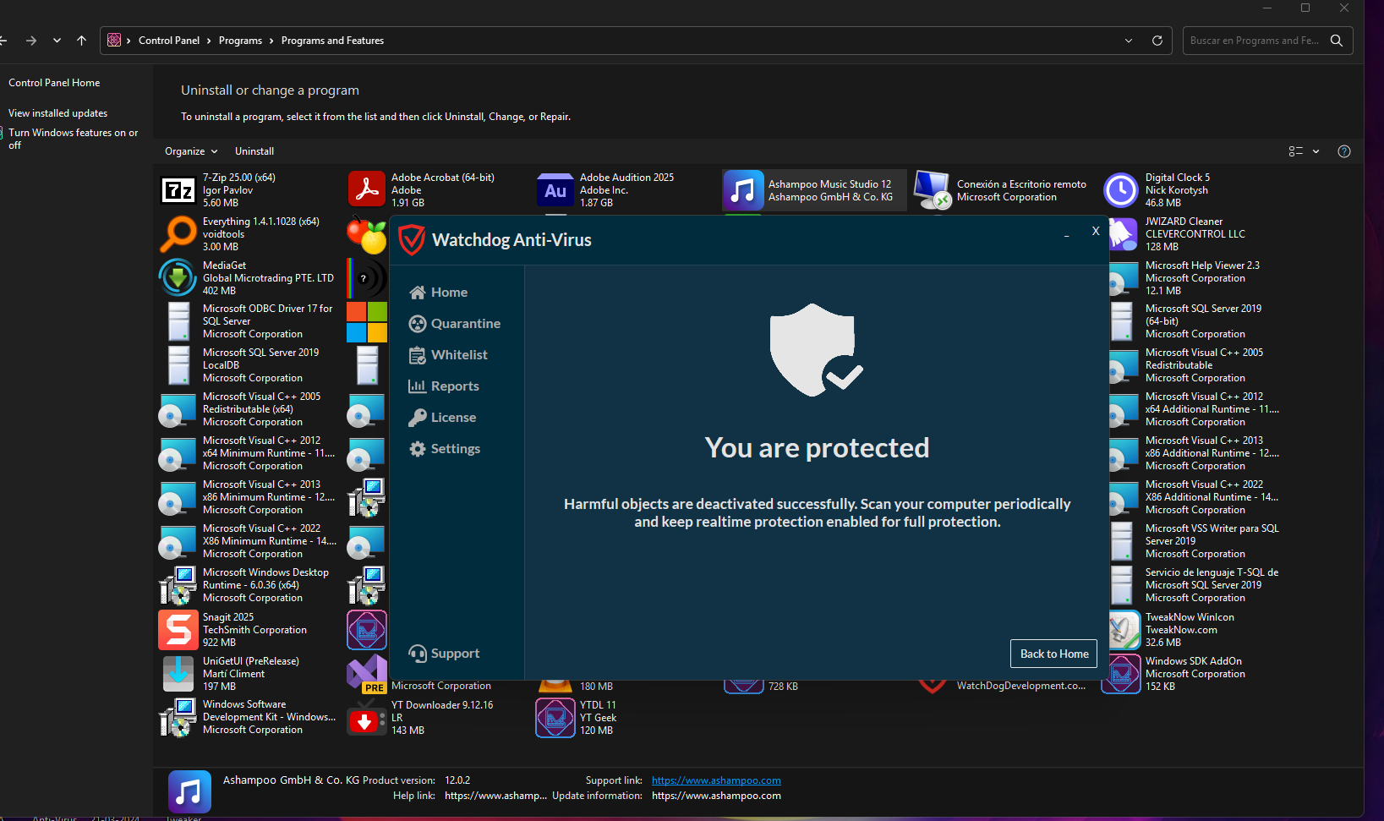Expand the address bar history dropdown
1384x821 pixels.
(1129, 41)
